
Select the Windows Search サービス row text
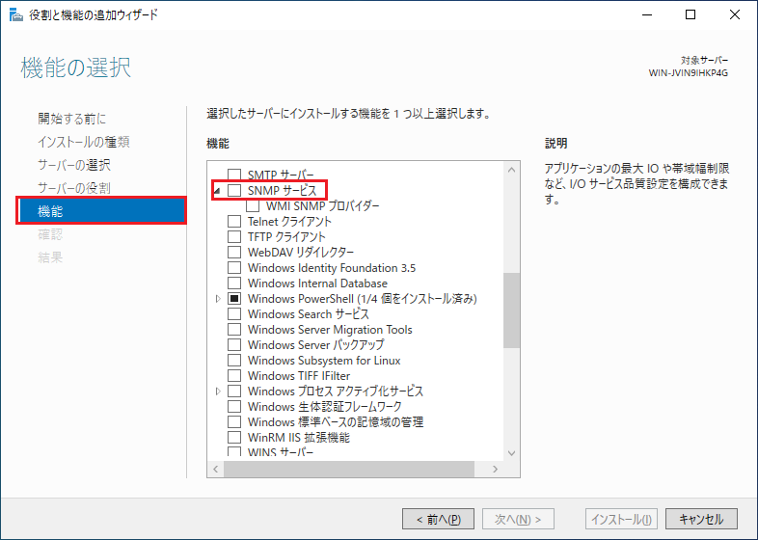[x=309, y=313]
